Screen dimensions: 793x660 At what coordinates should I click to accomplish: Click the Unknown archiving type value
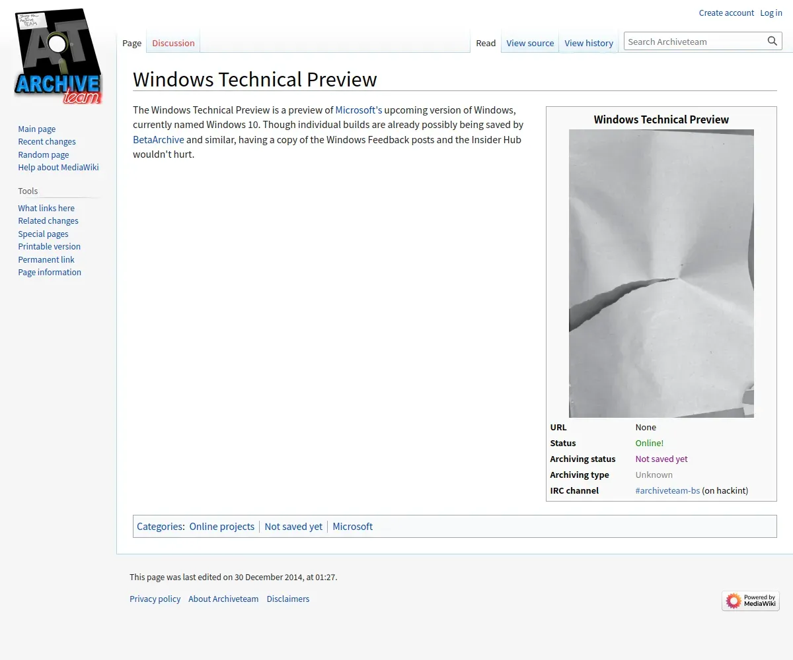pos(654,475)
